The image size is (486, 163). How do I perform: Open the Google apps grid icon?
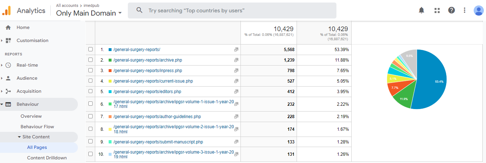coord(437,10)
